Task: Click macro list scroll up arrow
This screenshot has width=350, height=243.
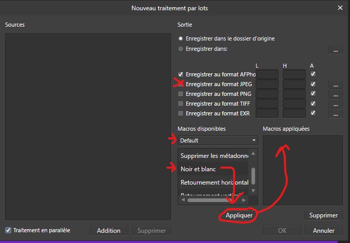Action: 253,153
